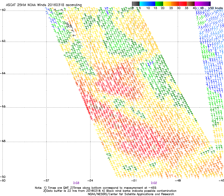Screen dimensions: 224x196
Task: Click the longitude label '-51'
Action: [134, 181]
